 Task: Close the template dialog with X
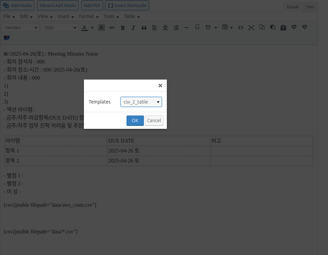(160, 86)
